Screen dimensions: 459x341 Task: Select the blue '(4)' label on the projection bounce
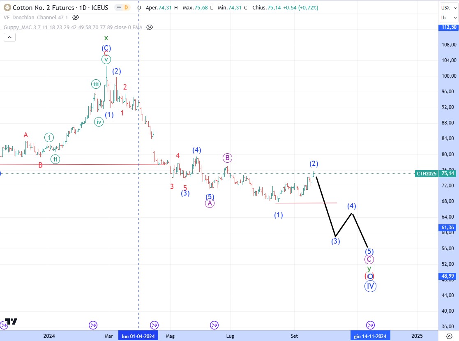point(352,206)
